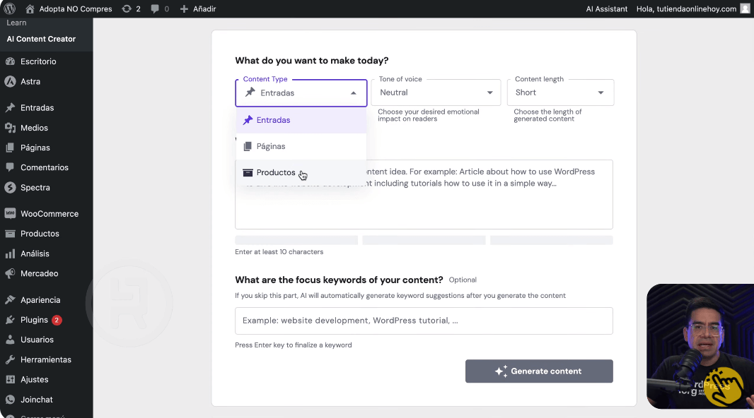
Task: Select Páginas in the Content Type list
Action: tap(301, 146)
